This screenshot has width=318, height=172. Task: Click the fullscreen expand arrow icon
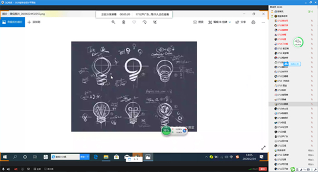(x=263, y=148)
